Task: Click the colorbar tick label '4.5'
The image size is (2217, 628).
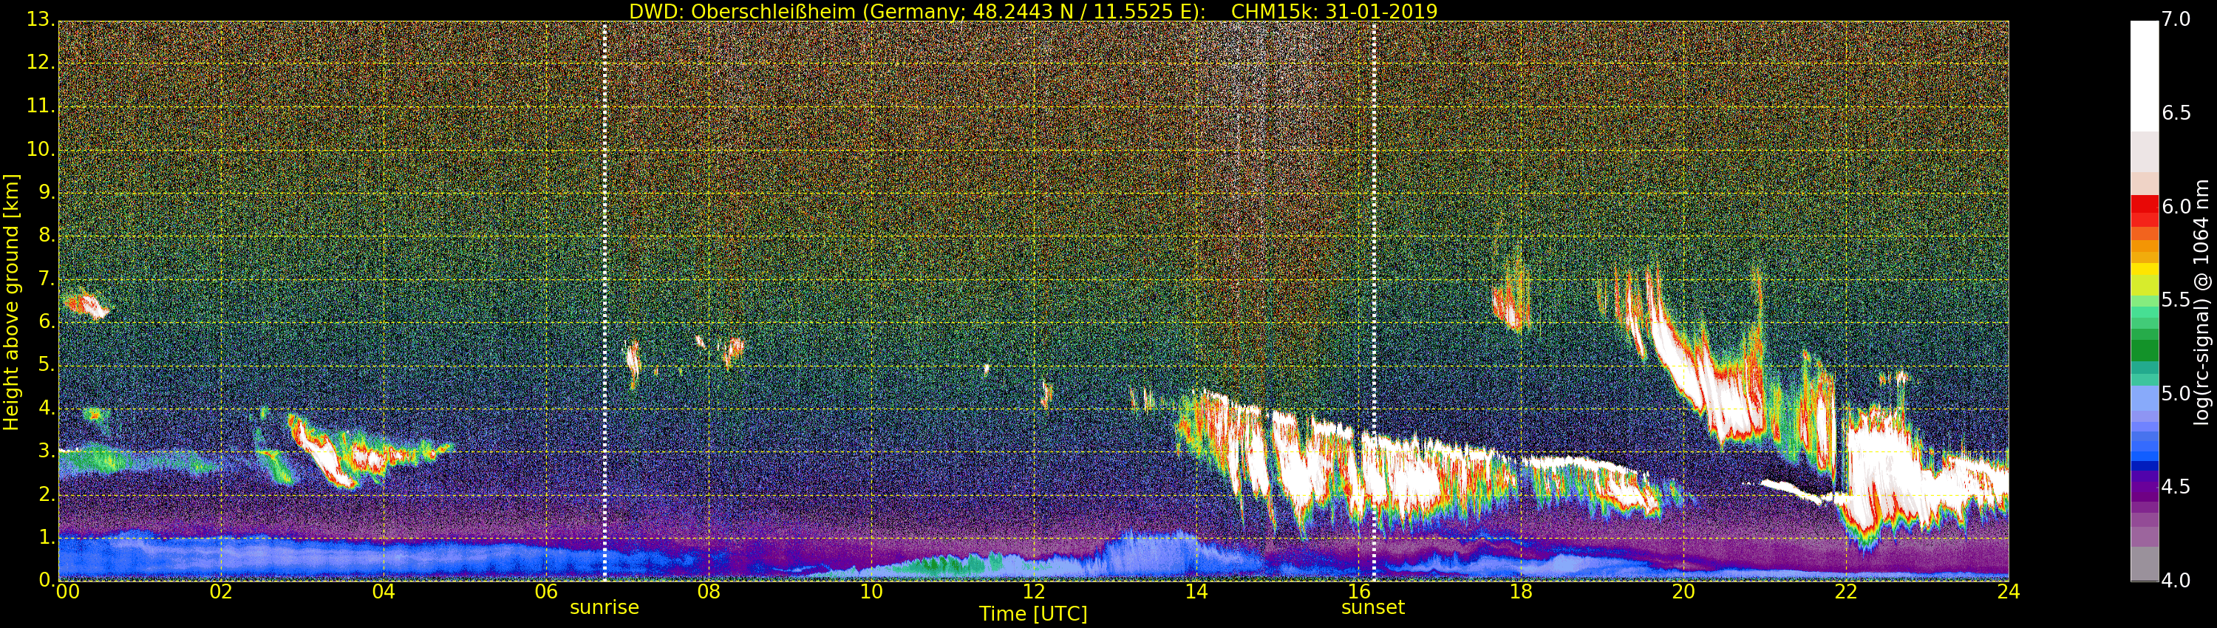Action: (2176, 487)
